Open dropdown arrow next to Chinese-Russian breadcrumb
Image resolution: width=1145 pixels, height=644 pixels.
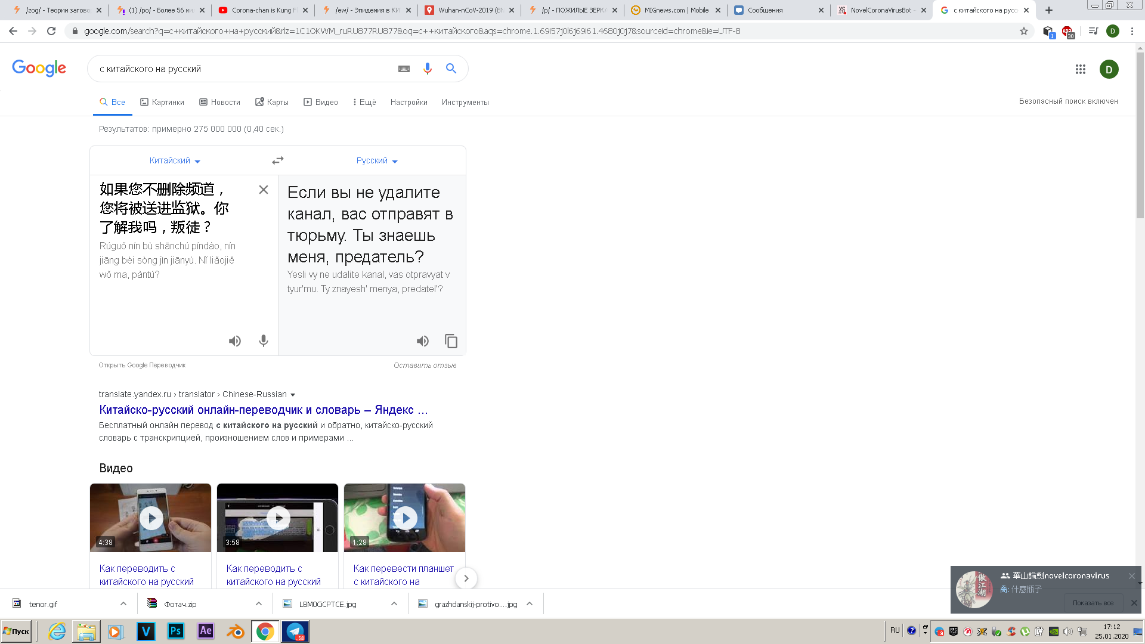(x=293, y=395)
